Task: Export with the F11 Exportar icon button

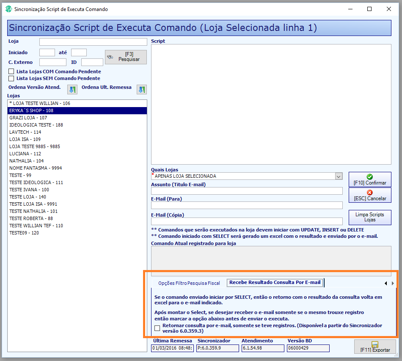Action: coord(375,347)
